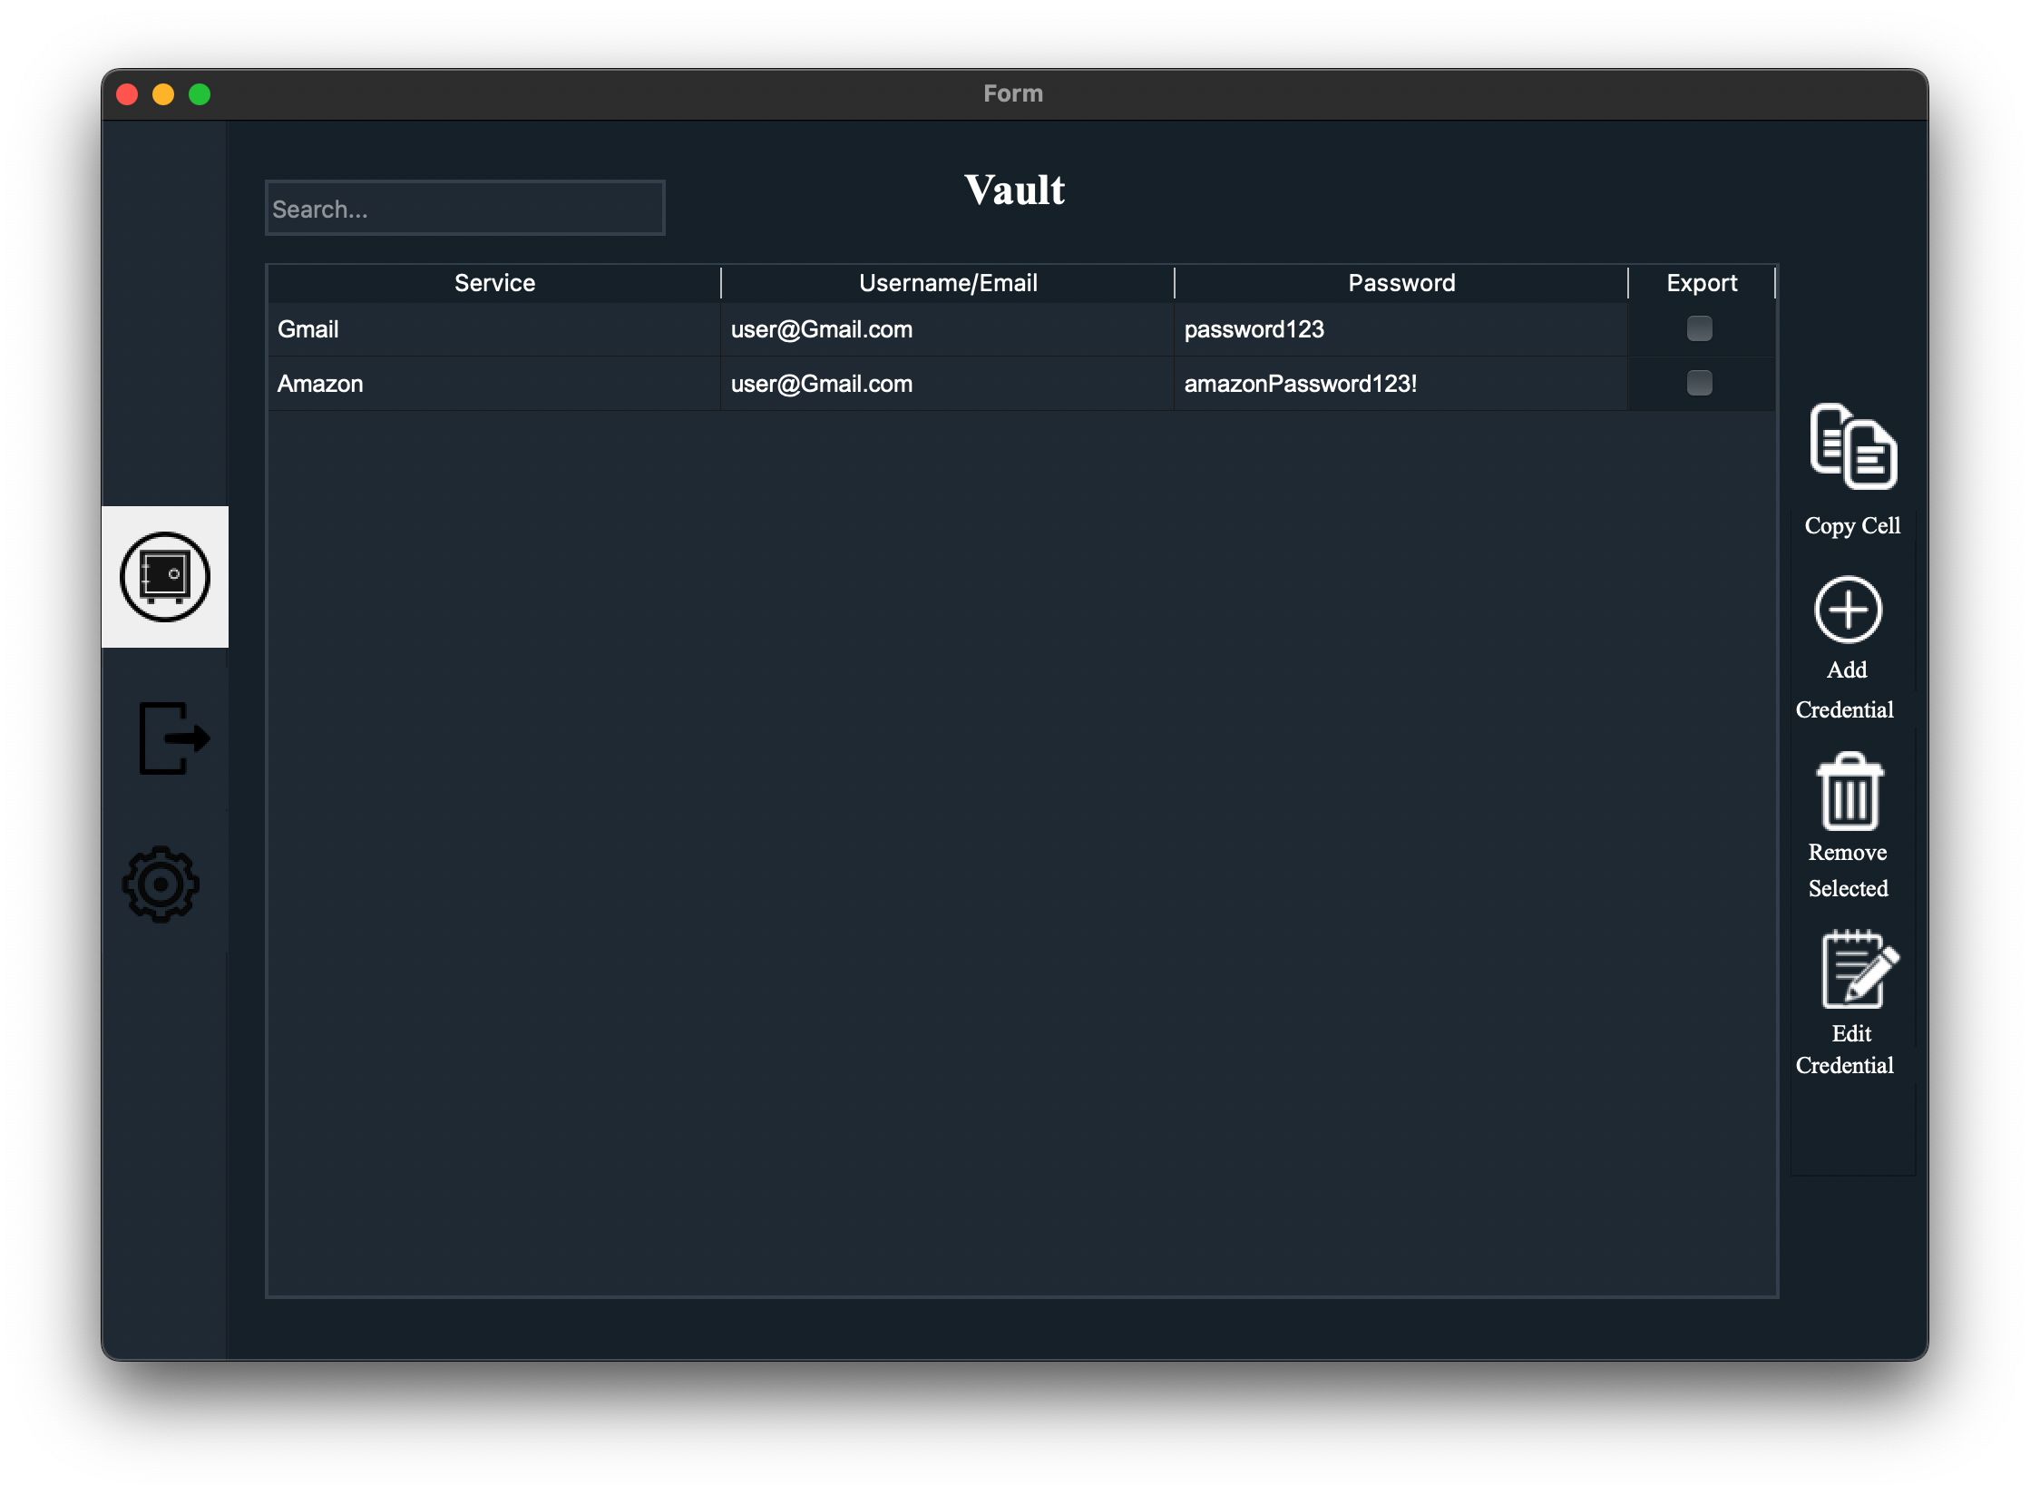The height and width of the screenshot is (1495, 2030).
Task: Select the amazonPassword123! cell
Action: [x=1400, y=384]
